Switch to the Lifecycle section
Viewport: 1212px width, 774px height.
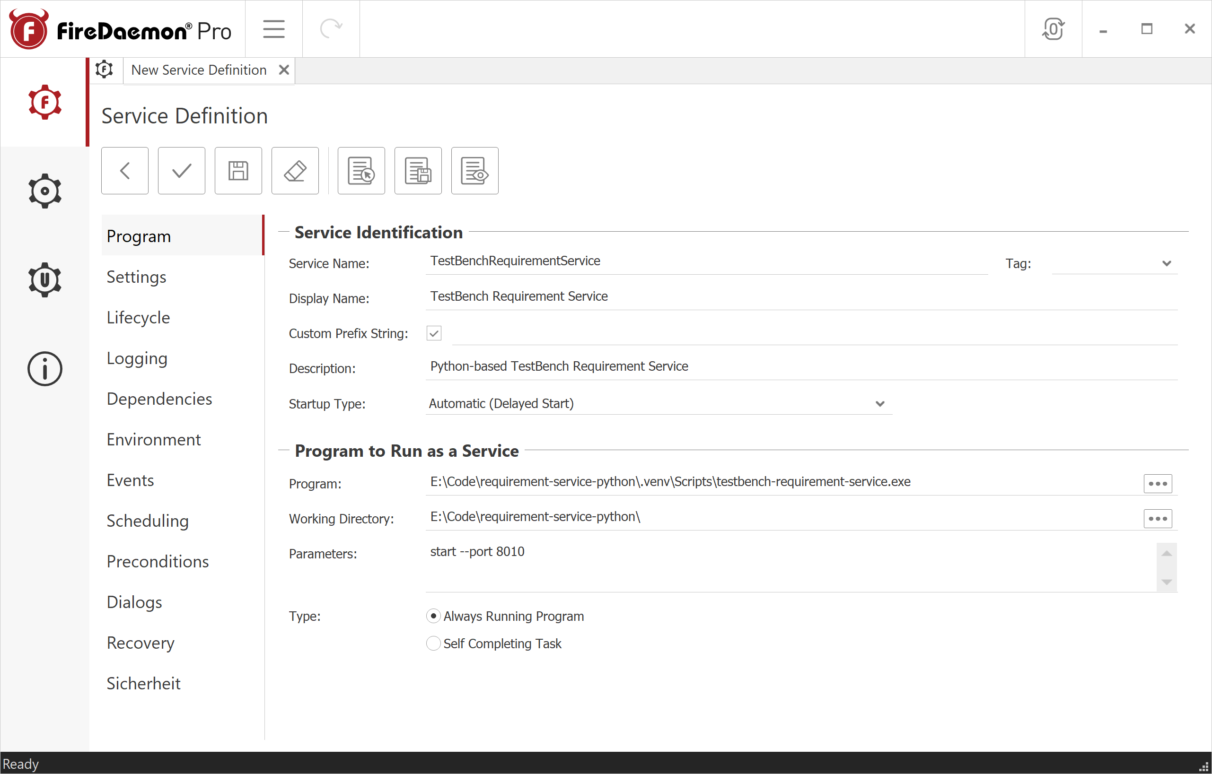point(139,317)
